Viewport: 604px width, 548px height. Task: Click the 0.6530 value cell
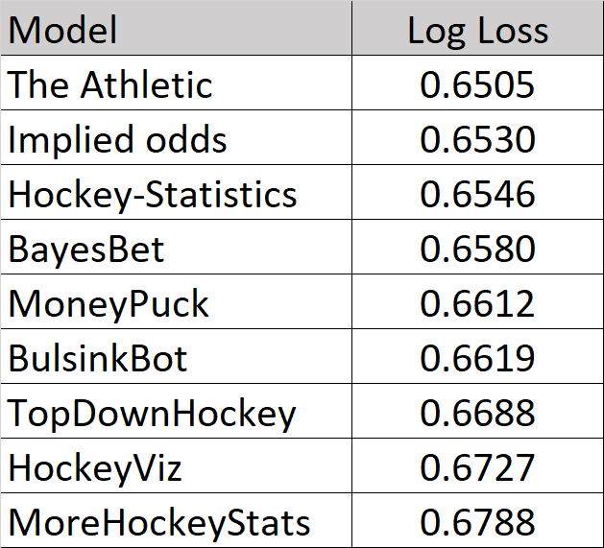pyautogui.click(x=477, y=139)
